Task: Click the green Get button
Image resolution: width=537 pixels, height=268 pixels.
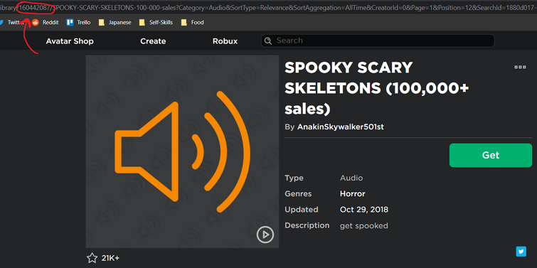Action: coord(491,155)
